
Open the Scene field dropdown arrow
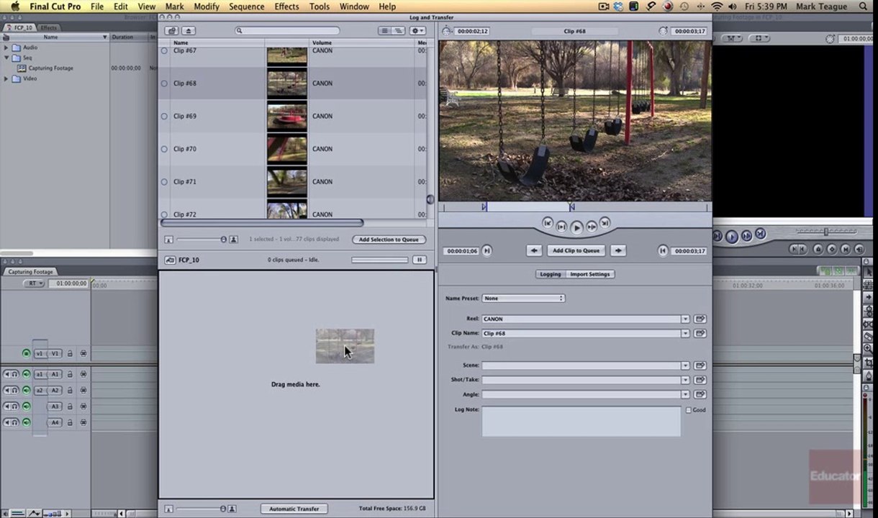[685, 365]
